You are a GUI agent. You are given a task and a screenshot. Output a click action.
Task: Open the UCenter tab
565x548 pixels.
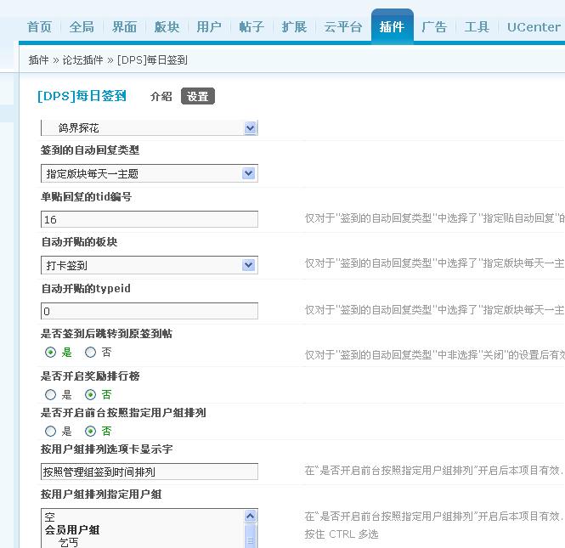[534, 27]
